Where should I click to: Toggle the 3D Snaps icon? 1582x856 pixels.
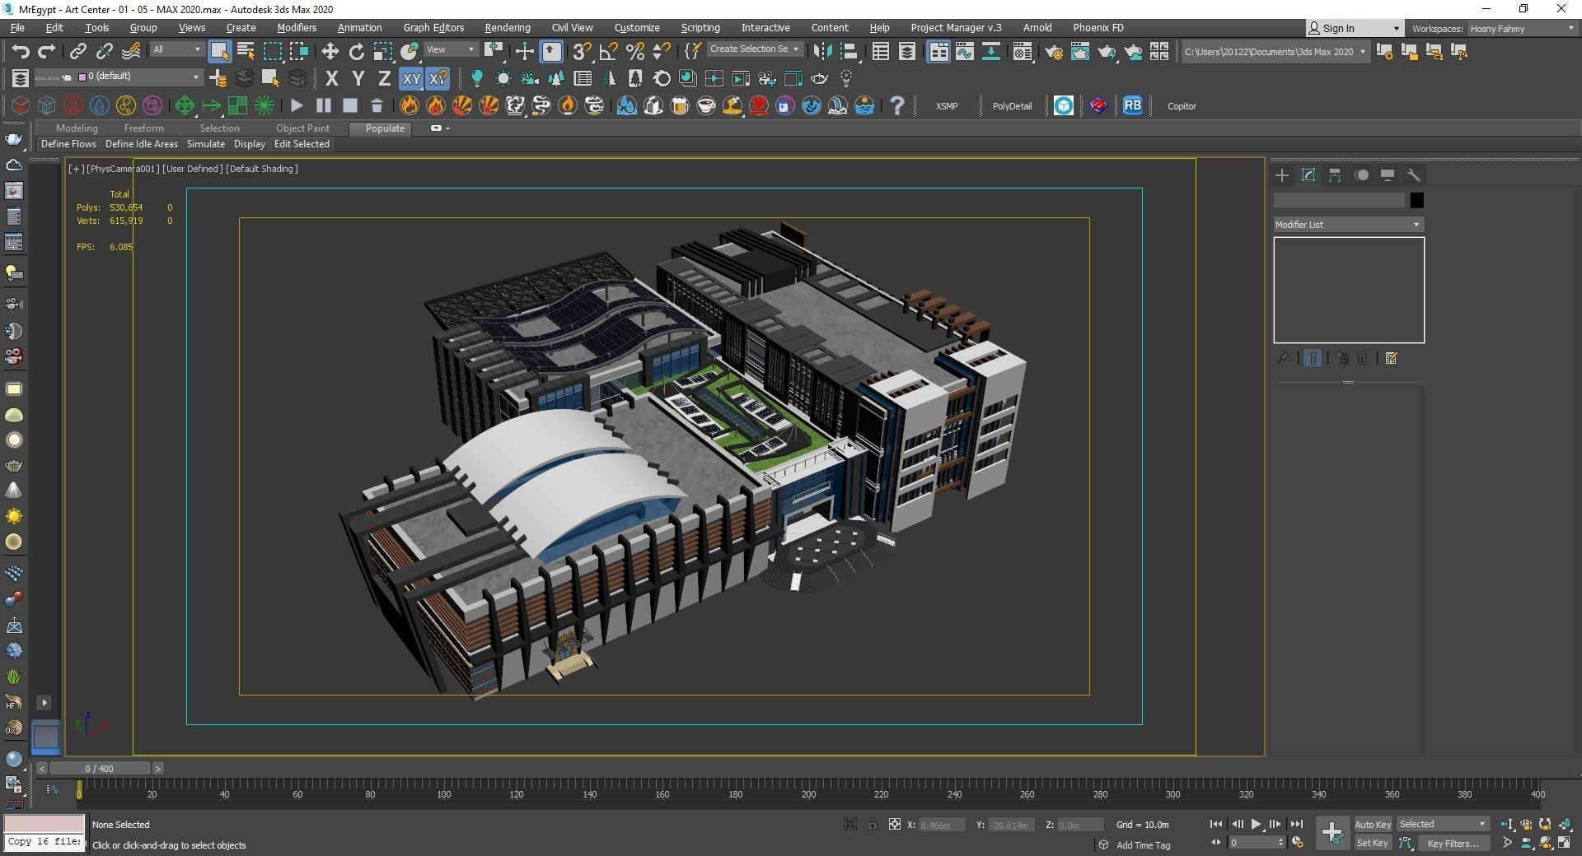tap(582, 51)
